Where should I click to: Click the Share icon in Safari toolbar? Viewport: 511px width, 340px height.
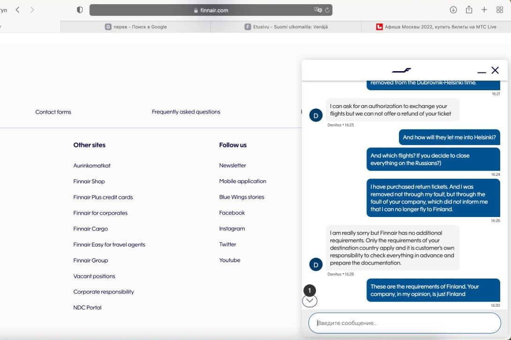click(469, 9)
